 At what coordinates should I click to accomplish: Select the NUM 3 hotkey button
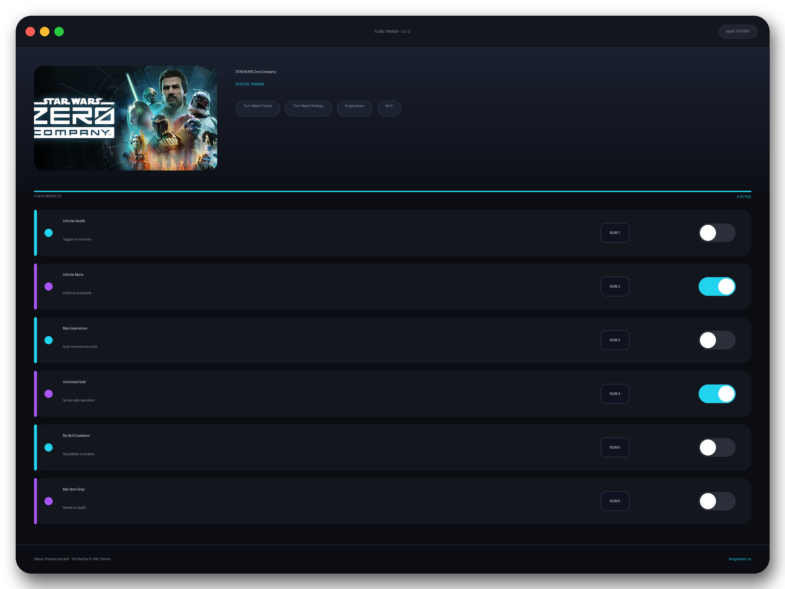(615, 340)
